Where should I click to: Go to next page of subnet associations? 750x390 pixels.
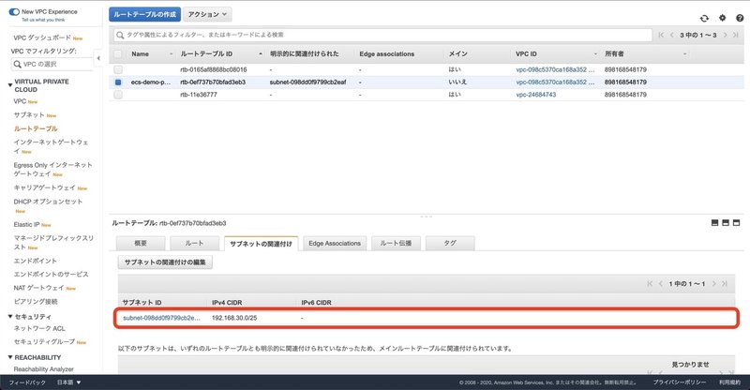tap(713, 284)
